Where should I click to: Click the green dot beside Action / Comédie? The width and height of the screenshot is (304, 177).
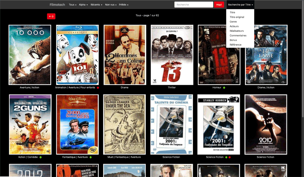[41, 157]
